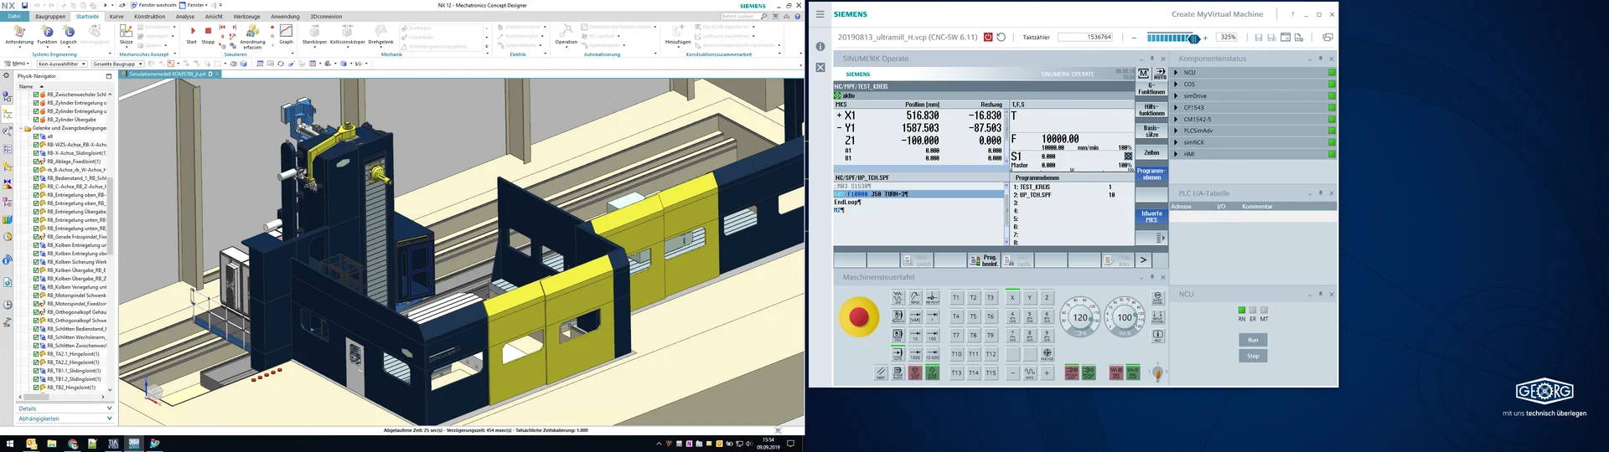Viewport: 1609px width, 452px height.
Task: Expand the simDrive component row
Action: coord(1176,96)
